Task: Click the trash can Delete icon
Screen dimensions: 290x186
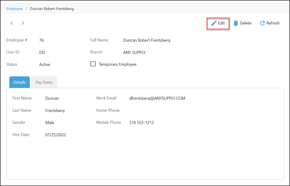Action: click(236, 23)
